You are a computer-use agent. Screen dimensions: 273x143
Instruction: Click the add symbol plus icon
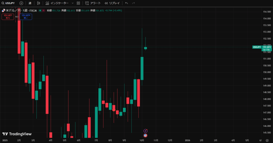pos(21,3)
